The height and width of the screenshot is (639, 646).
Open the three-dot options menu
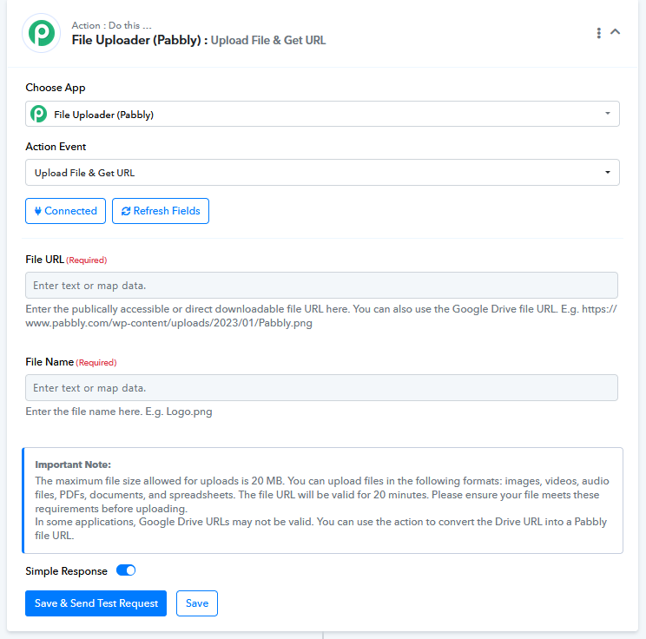(598, 33)
